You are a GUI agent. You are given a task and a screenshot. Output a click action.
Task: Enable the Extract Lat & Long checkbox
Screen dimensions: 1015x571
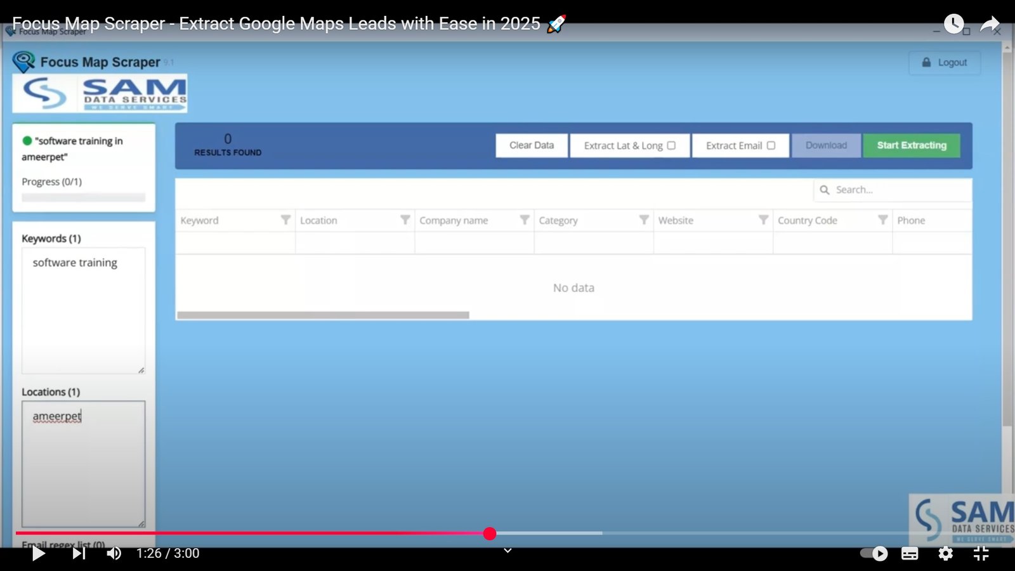(x=671, y=145)
